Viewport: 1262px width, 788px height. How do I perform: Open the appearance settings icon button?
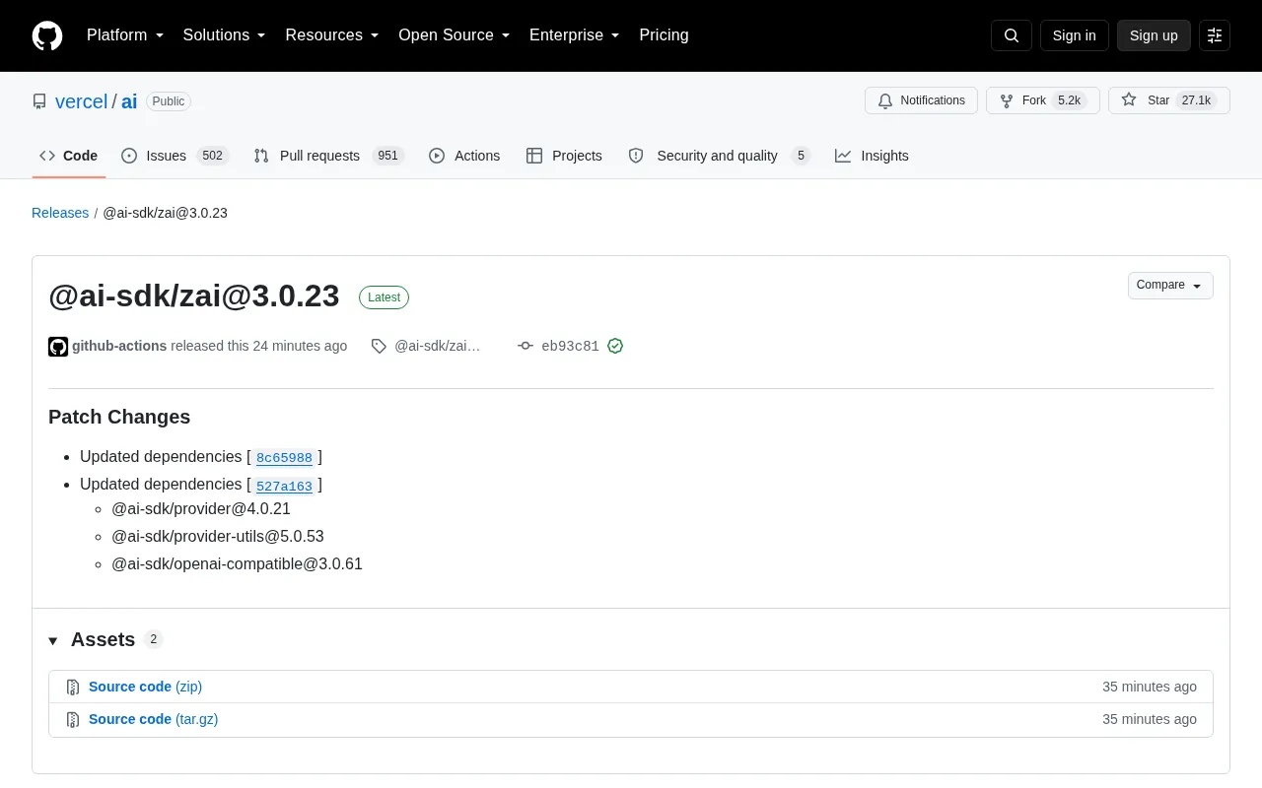[x=1215, y=35]
